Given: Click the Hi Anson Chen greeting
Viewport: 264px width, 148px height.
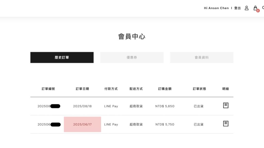Looking at the screenshot, I should (x=216, y=8).
